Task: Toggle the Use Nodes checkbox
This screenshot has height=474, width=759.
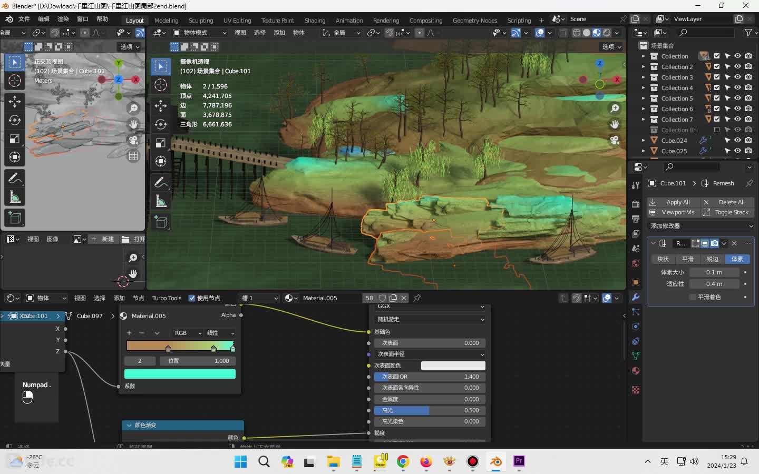Action: tap(192, 298)
